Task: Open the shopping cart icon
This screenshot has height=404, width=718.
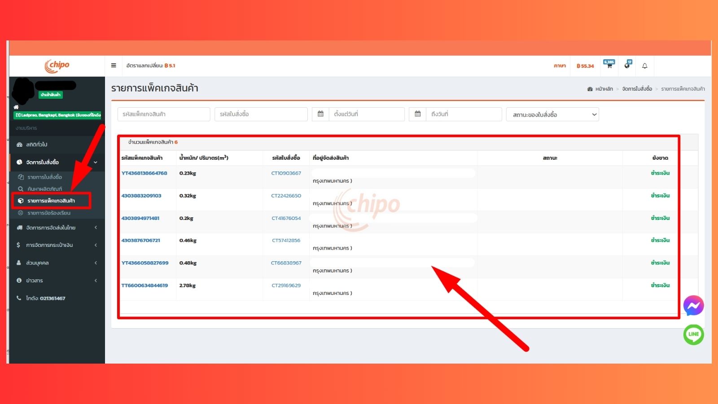Action: click(x=609, y=66)
